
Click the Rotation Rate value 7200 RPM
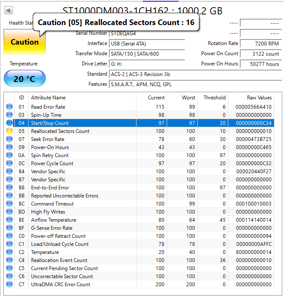point(261,44)
